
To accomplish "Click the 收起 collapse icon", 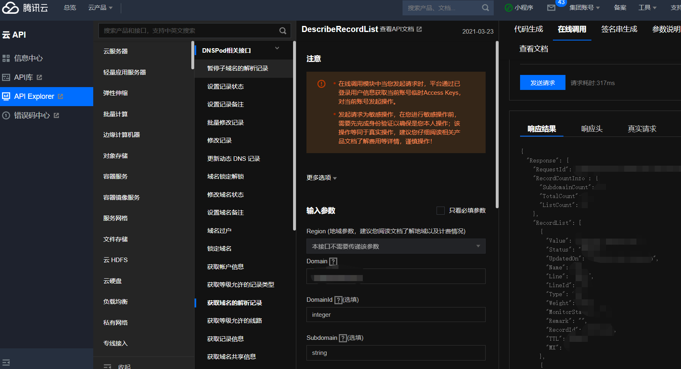I will (x=107, y=366).
